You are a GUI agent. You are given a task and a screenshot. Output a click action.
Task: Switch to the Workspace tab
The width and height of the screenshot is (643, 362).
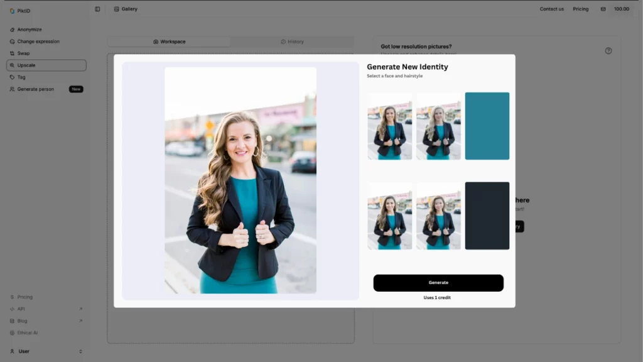tap(170, 41)
